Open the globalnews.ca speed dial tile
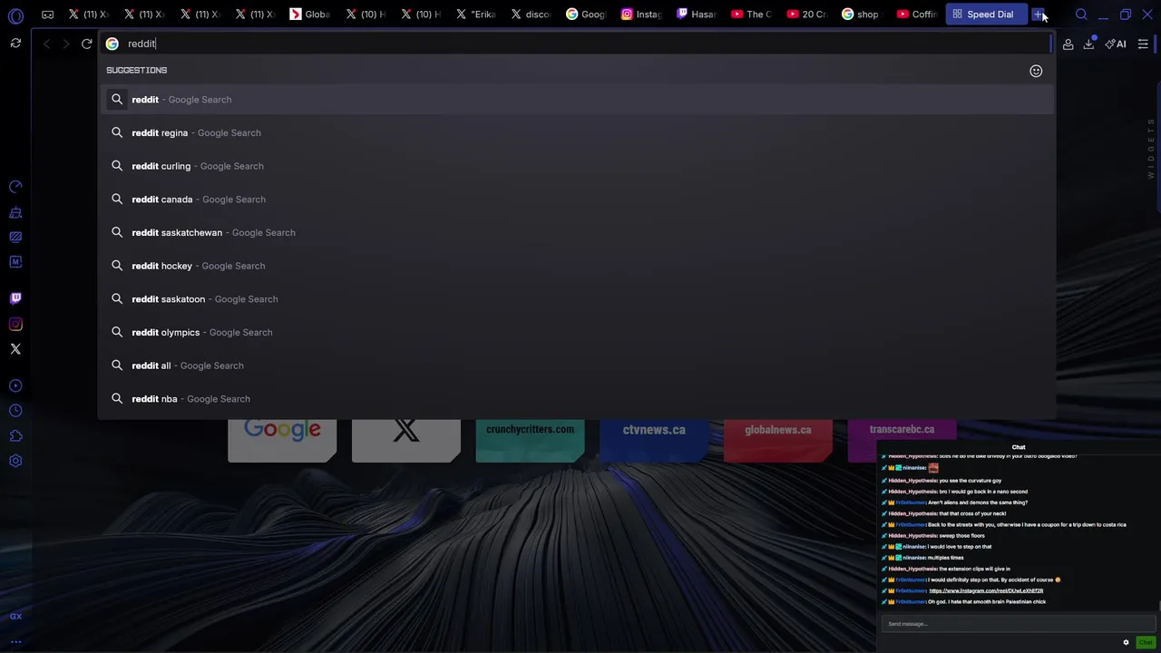This screenshot has width=1161, height=653. pyautogui.click(x=778, y=439)
